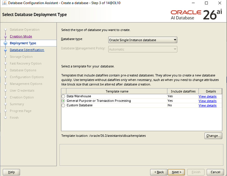Viewport: 227px width, 176px height.
Task: Click the Storage Option step label
Action: [x=21, y=57]
